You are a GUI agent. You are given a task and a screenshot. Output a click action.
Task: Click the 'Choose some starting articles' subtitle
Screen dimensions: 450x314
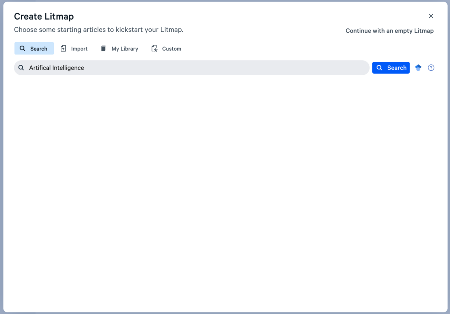98,30
